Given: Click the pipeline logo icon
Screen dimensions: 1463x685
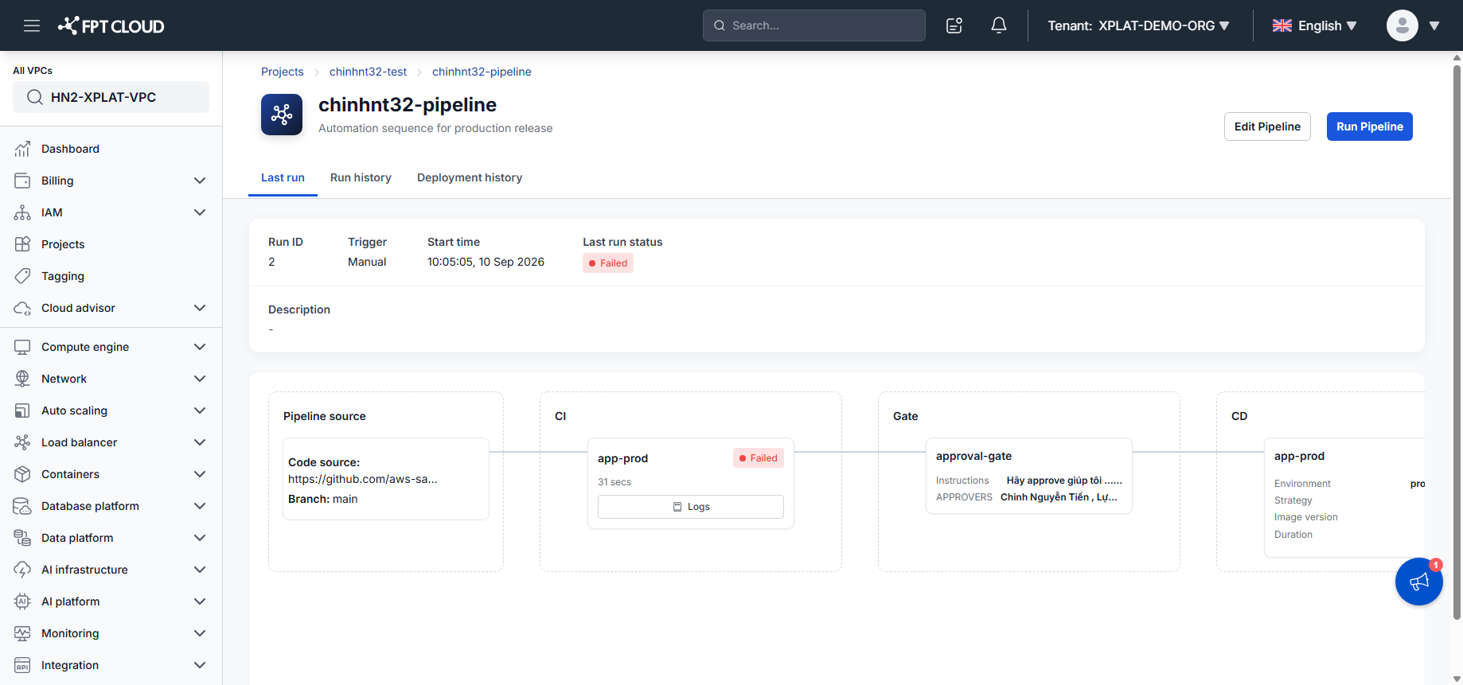Looking at the screenshot, I should coord(282,115).
